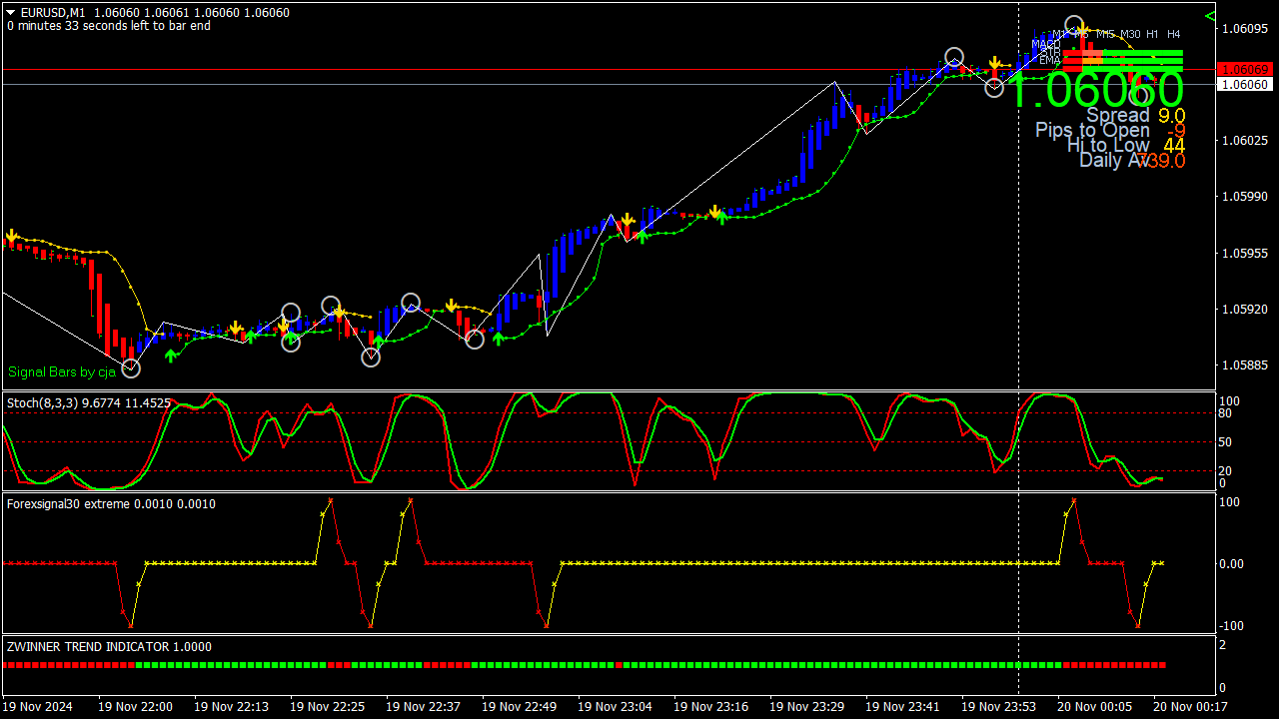1279x719 pixels.
Task: Click the 19 Nov 22:13 time axis label
Action: point(231,707)
